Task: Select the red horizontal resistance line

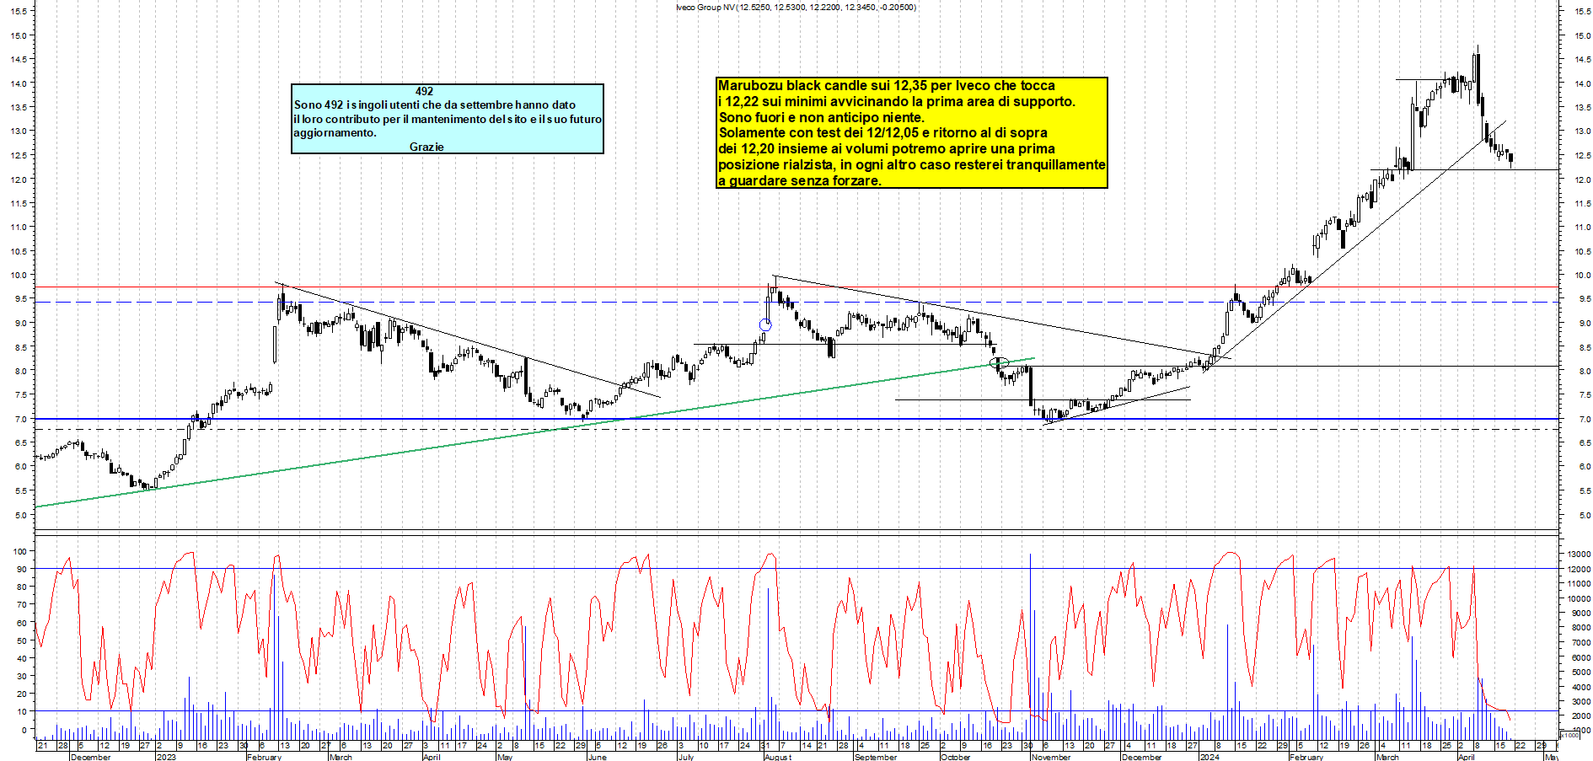Action: click(x=796, y=287)
